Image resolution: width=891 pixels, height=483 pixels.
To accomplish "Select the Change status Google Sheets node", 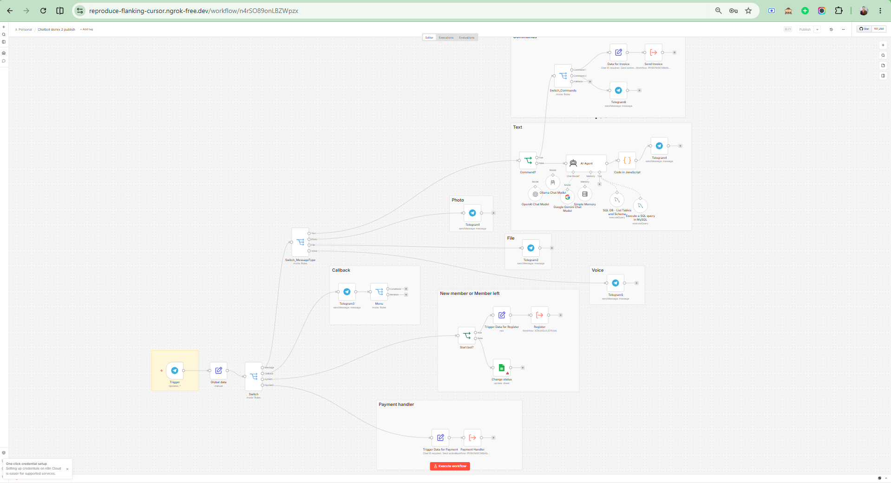I will tap(502, 367).
